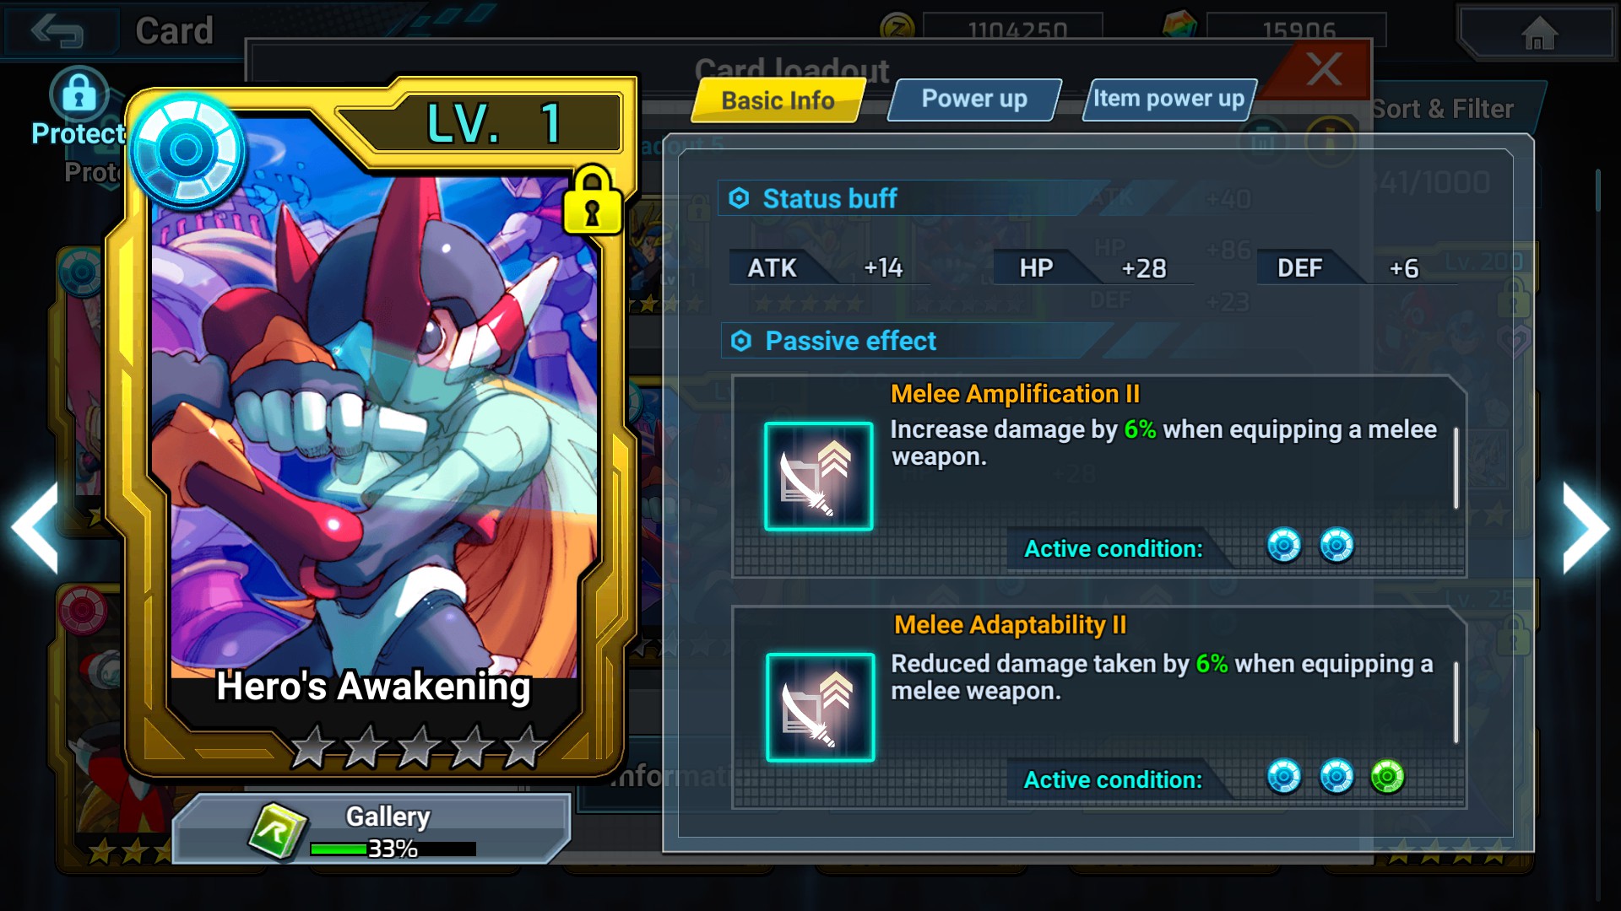Open the Basic Info tab
Viewport: 1621px width, 911px height.
778,100
